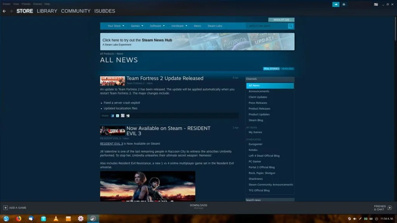Open Firefox from the taskbar
Screen dimensions: 397x223
click(x=19, y=218)
